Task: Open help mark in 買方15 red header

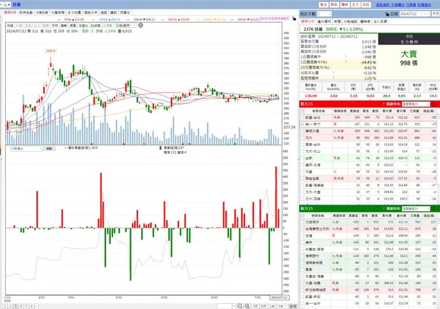Action: pos(384,104)
